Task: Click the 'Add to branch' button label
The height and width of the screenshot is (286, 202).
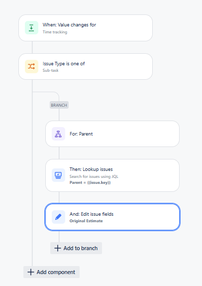Action: pyautogui.click(x=81, y=248)
